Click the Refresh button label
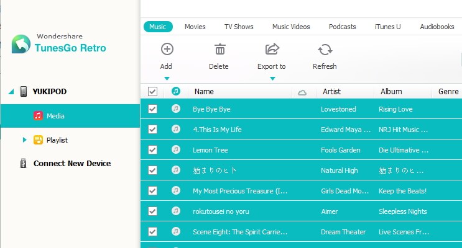The image size is (462, 248). (x=325, y=66)
